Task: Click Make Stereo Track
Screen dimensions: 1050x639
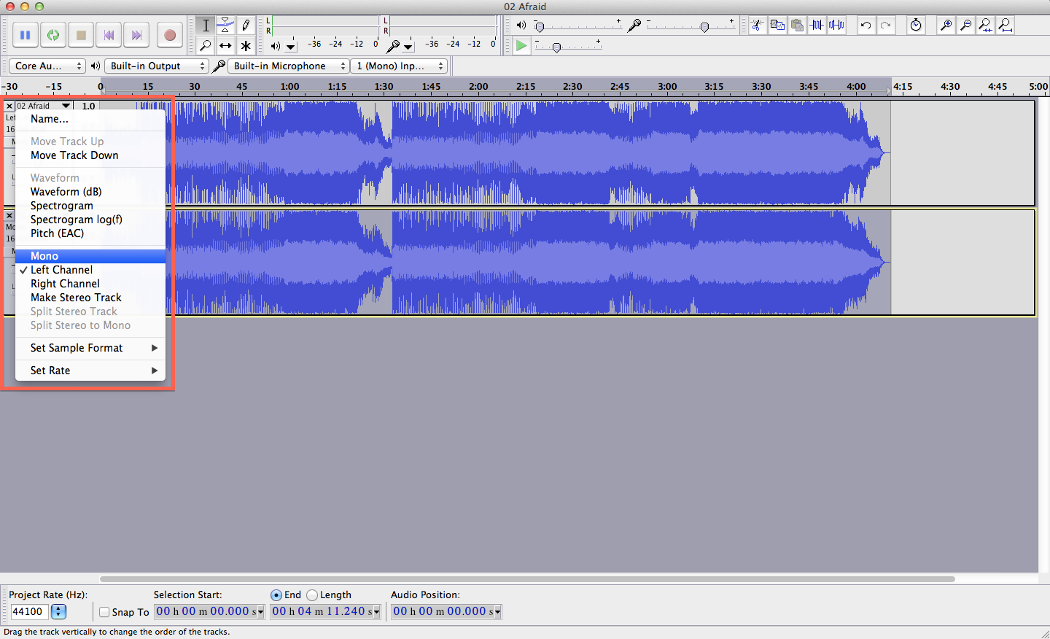Action: click(x=76, y=297)
